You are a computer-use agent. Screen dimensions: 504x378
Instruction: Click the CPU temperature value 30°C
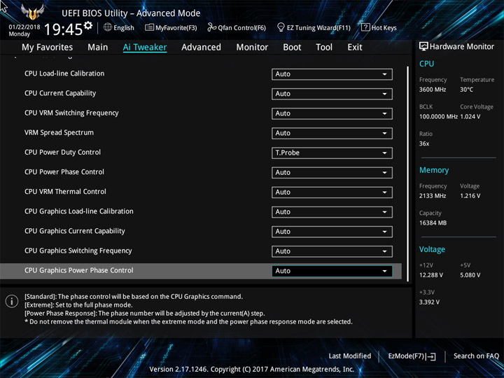(466, 90)
